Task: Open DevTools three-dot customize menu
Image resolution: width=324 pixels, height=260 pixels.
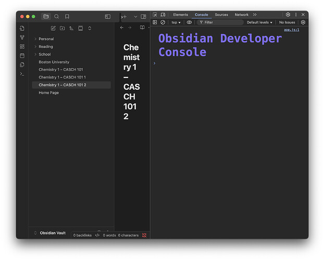Action: tap(296, 15)
